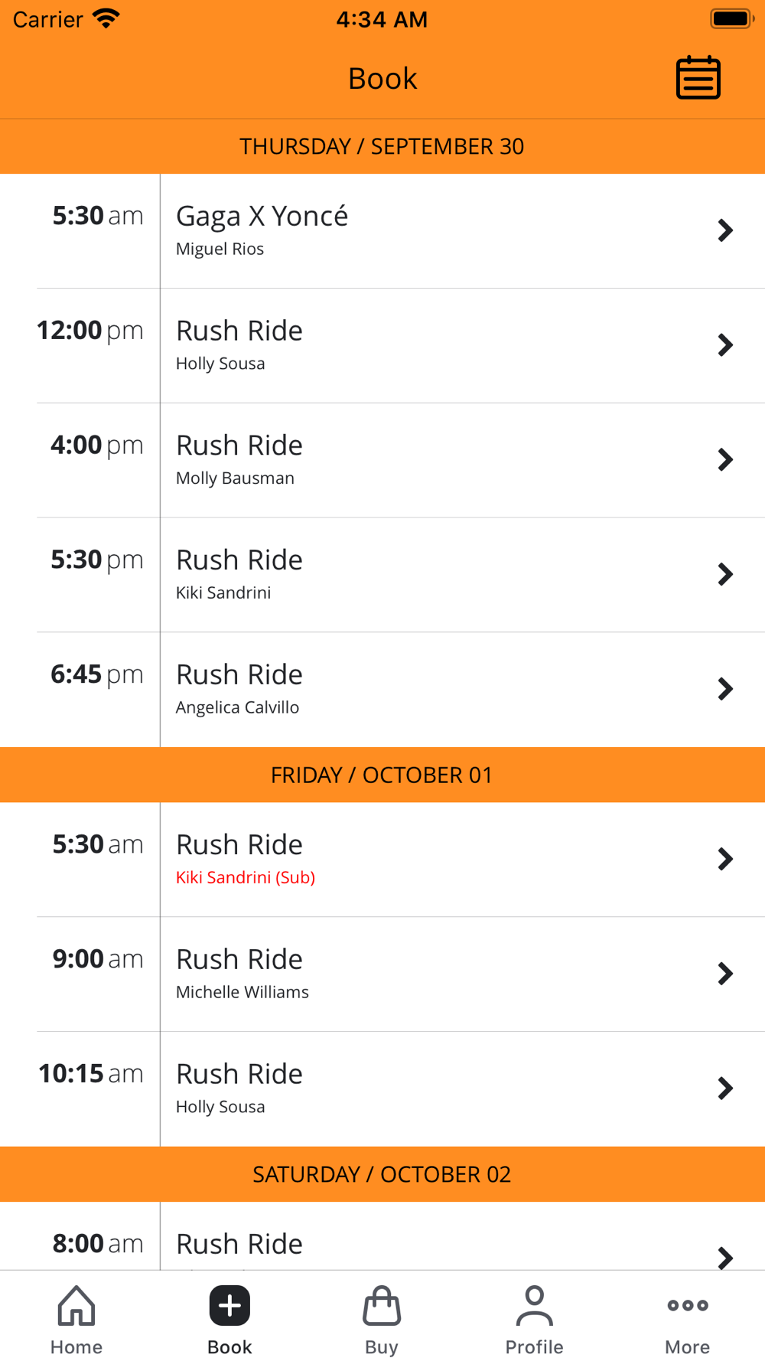The image size is (765, 1361).
Task: Tap Saturday / October 02 header
Action: 382,1174
